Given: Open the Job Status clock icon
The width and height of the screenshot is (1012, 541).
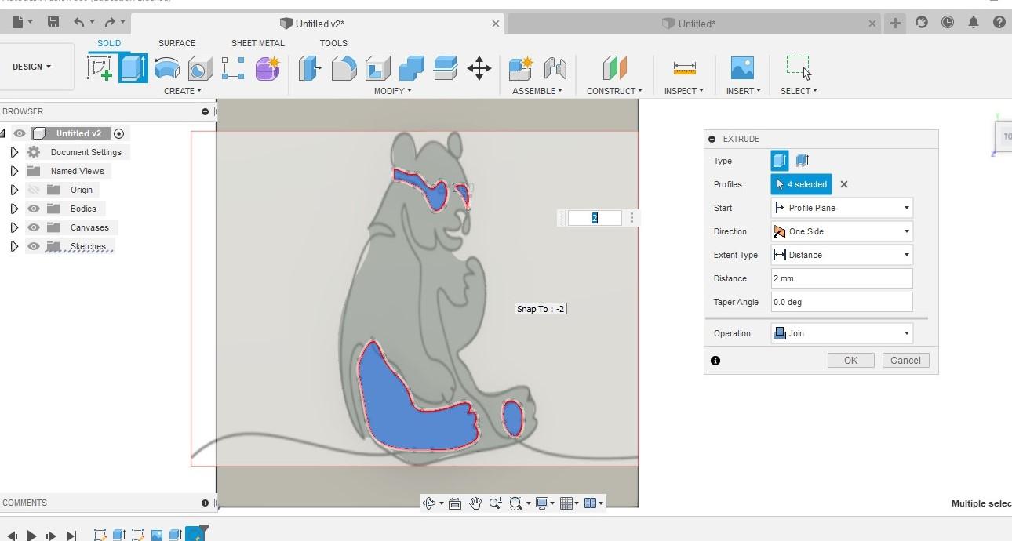Looking at the screenshot, I should 948,23.
